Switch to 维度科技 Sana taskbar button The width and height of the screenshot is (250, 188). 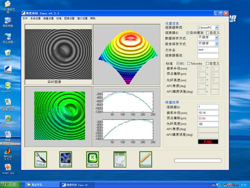click(x=77, y=185)
